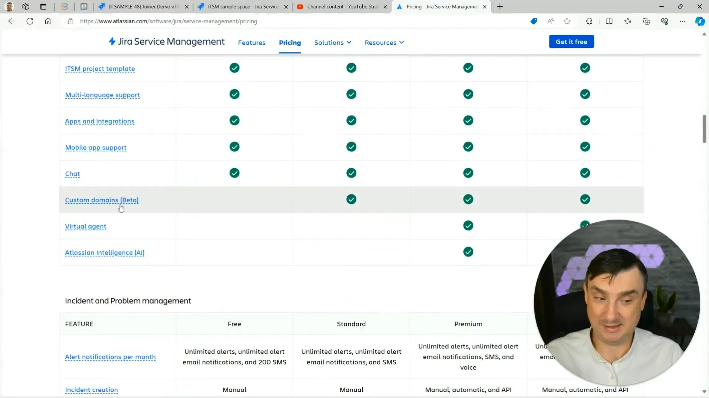The width and height of the screenshot is (709, 398).
Task: Open the Features page
Action: click(x=252, y=42)
